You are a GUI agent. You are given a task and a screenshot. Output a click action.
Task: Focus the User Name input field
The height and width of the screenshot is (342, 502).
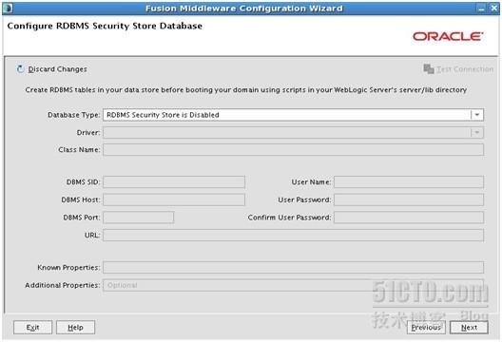pyautogui.click(x=409, y=182)
